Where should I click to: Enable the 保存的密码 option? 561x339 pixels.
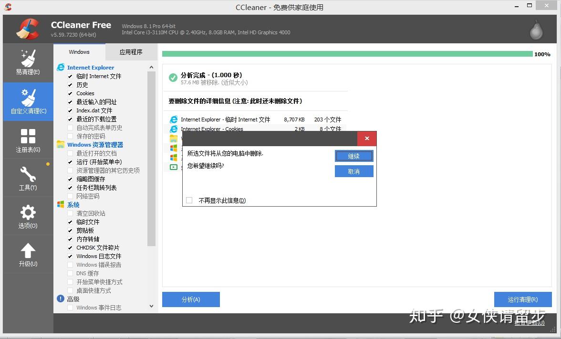click(x=70, y=136)
